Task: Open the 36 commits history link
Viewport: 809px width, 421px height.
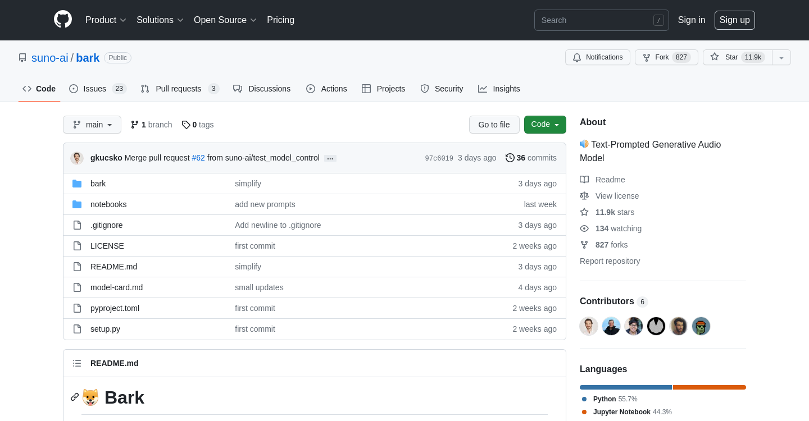Action: (x=531, y=158)
